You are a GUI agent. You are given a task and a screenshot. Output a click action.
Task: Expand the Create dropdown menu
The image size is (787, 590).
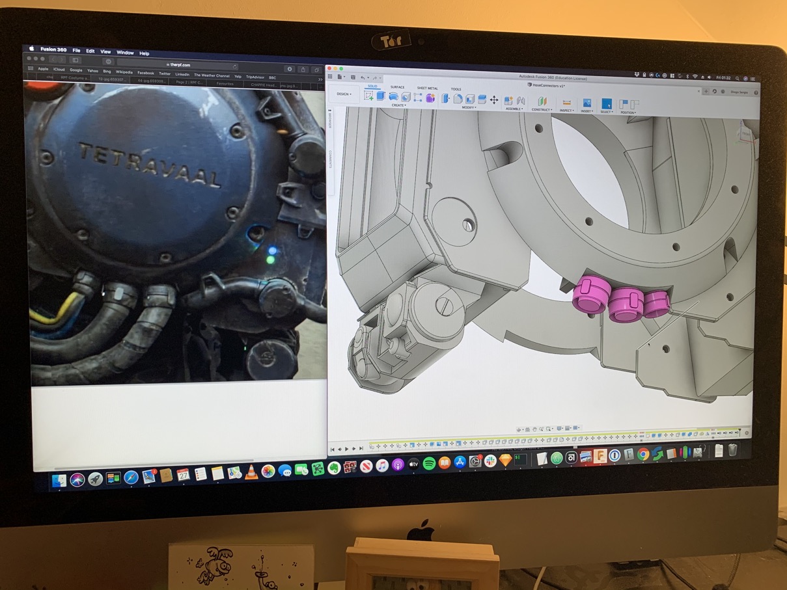398,105
